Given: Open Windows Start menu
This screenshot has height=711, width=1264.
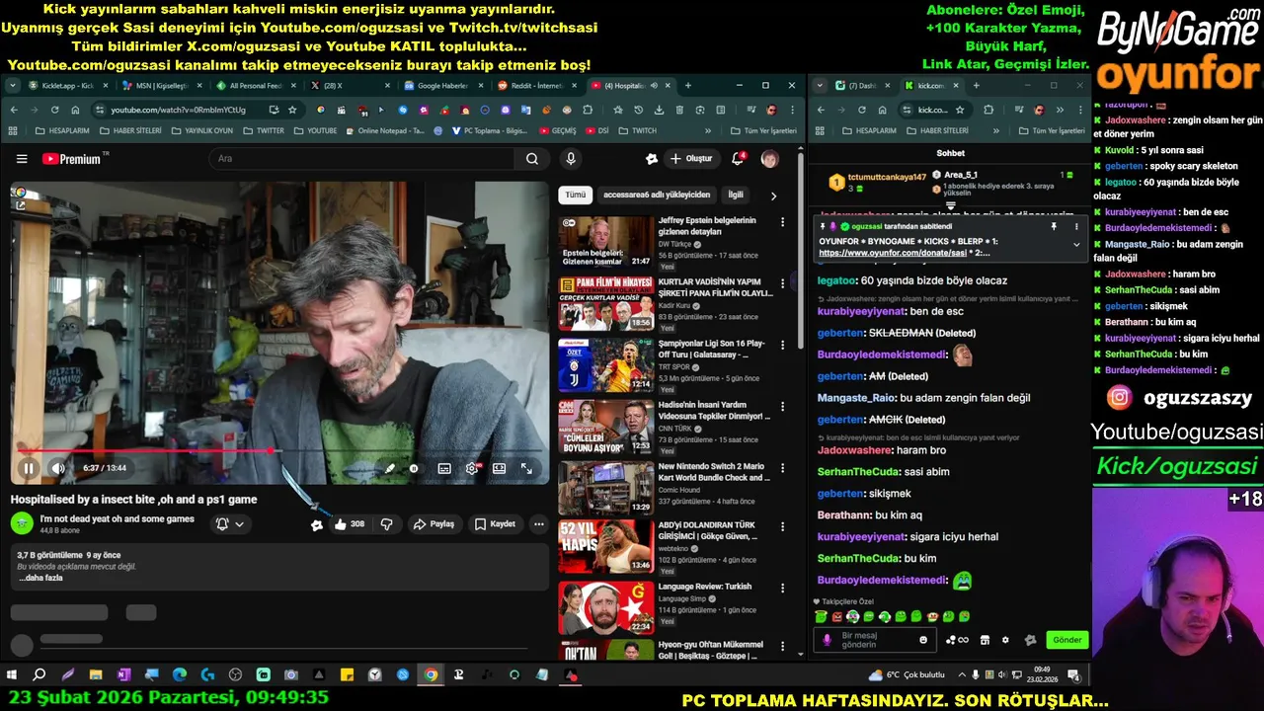Looking at the screenshot, I should click(x=12, y=675).
